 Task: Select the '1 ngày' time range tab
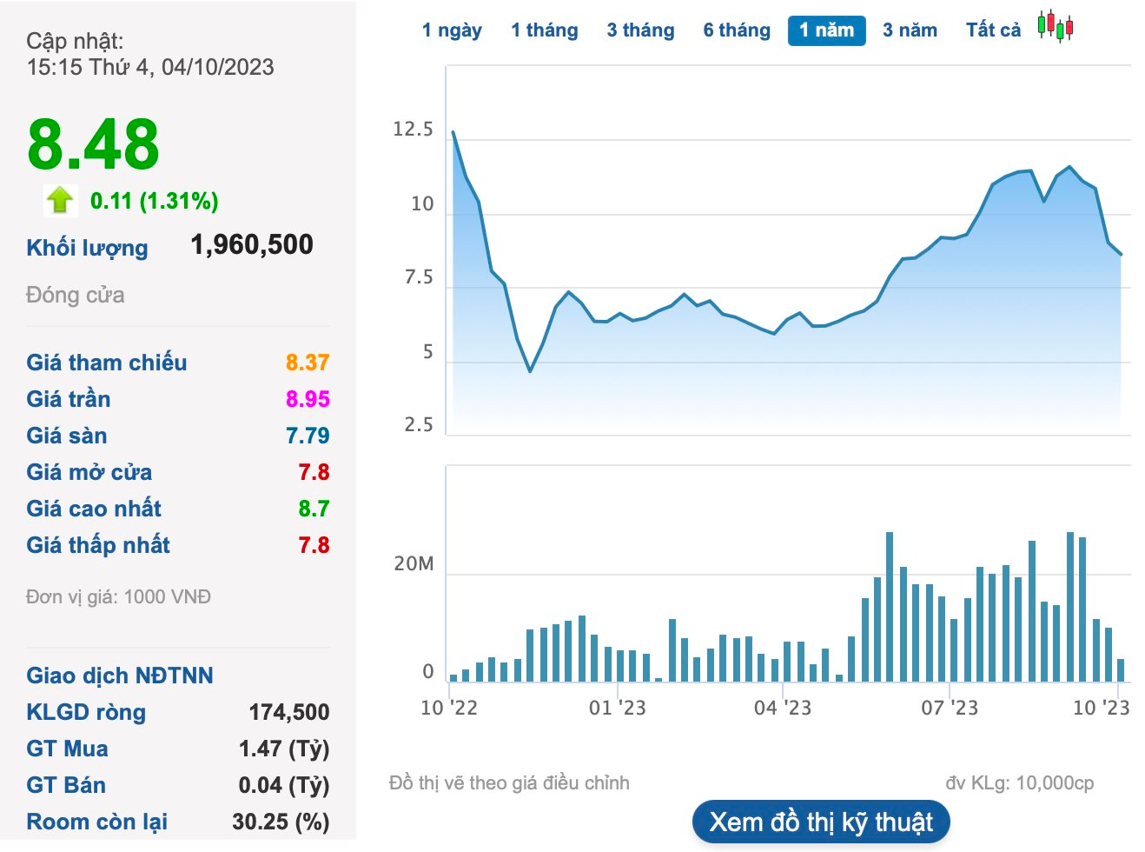[452, 30]
